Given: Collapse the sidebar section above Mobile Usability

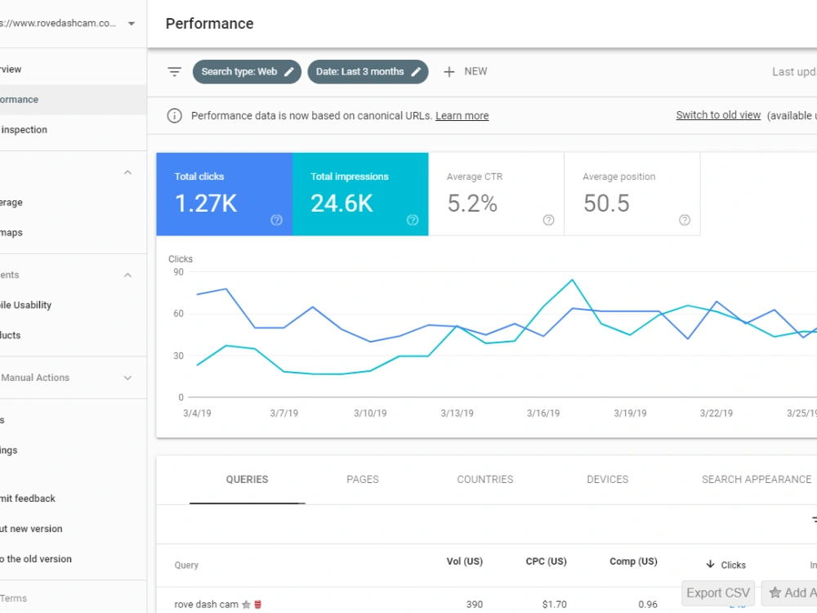Looking at the screenshot, I should pos(127,275).
